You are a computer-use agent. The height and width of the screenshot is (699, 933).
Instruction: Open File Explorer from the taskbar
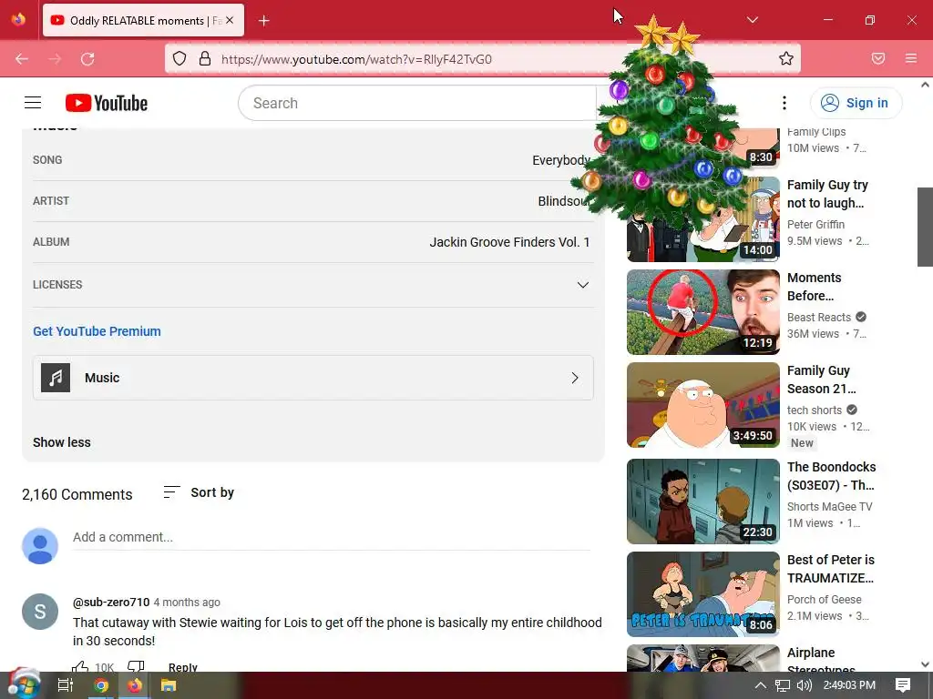click(169, 685)
